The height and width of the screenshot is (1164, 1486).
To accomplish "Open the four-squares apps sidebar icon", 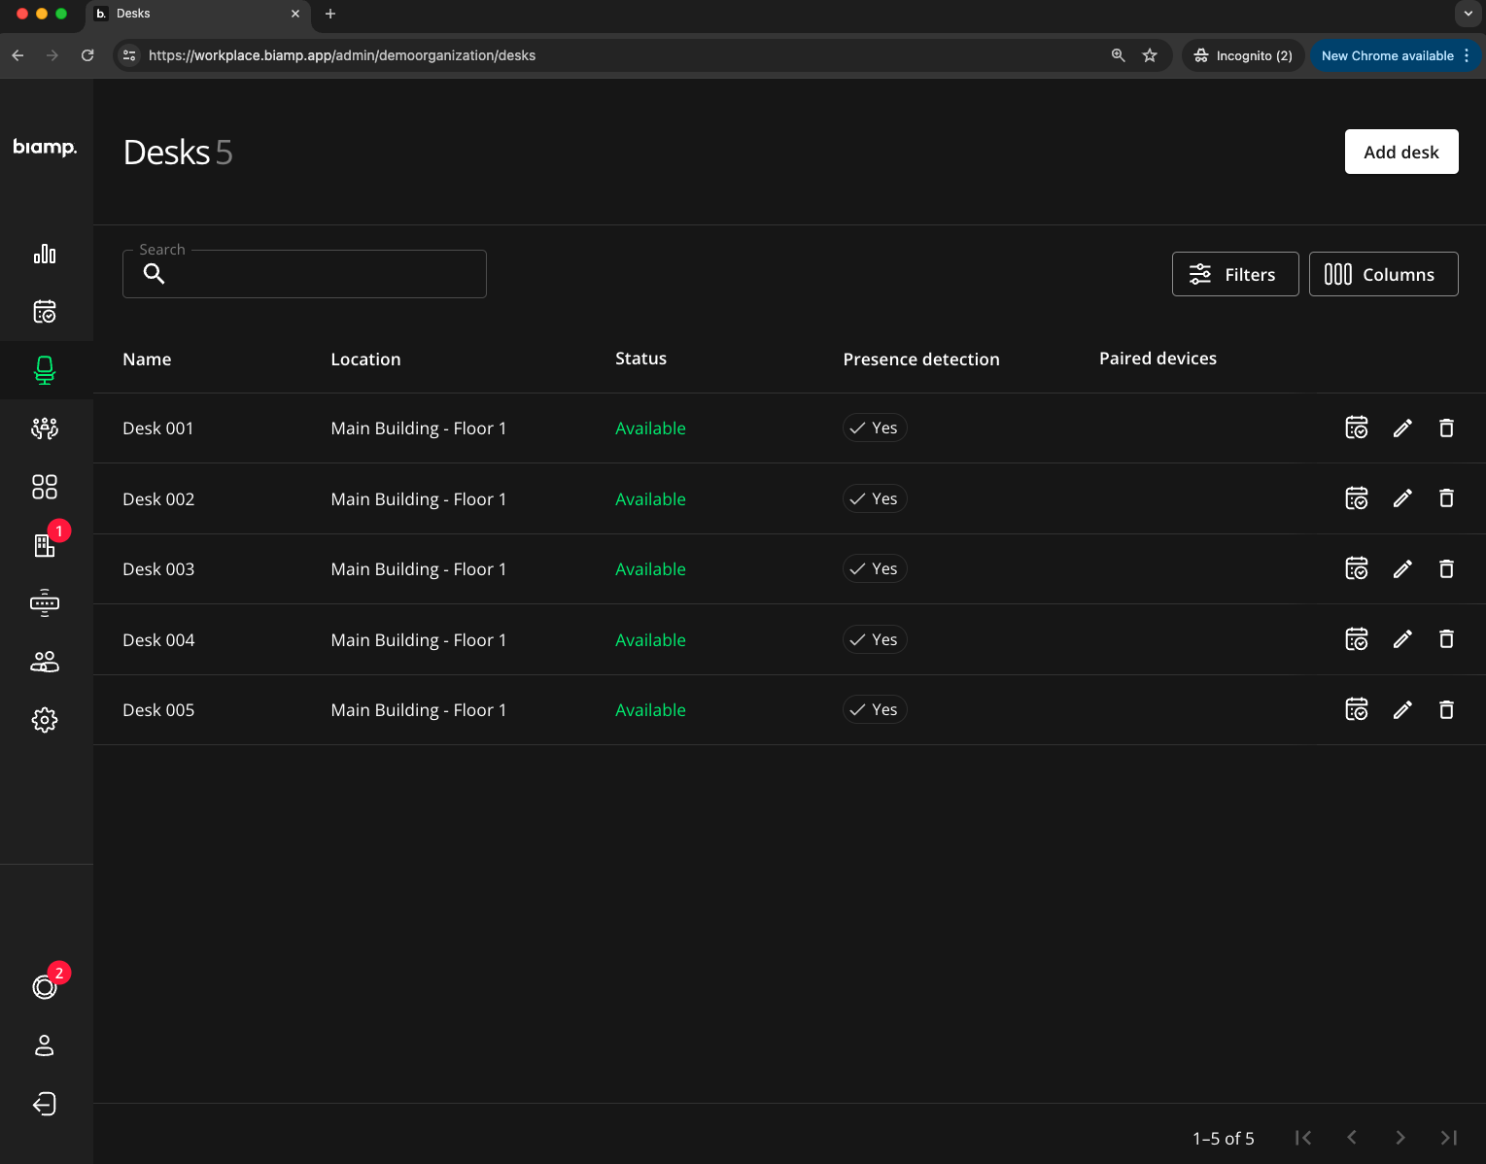I will coord(45,487).
